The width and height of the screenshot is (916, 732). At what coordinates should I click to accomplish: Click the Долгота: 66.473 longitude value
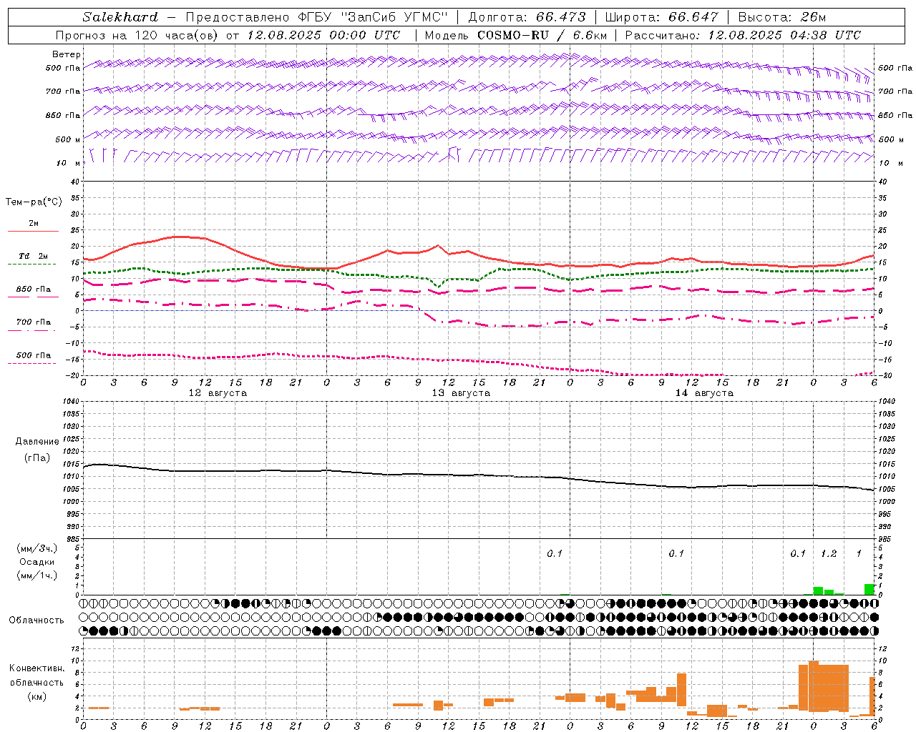point(527,17)
